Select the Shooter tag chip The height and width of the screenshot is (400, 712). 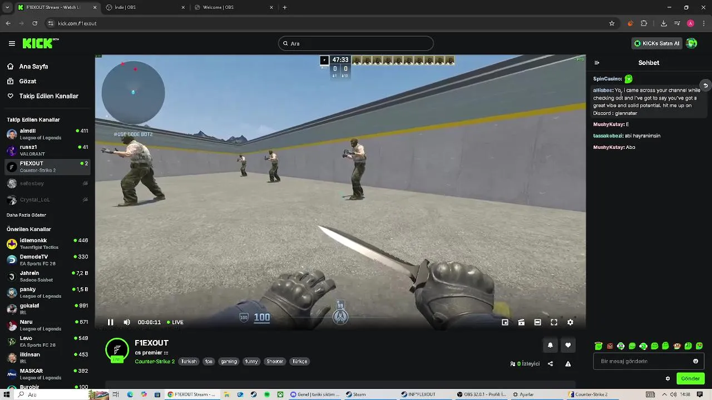point(275,362)
